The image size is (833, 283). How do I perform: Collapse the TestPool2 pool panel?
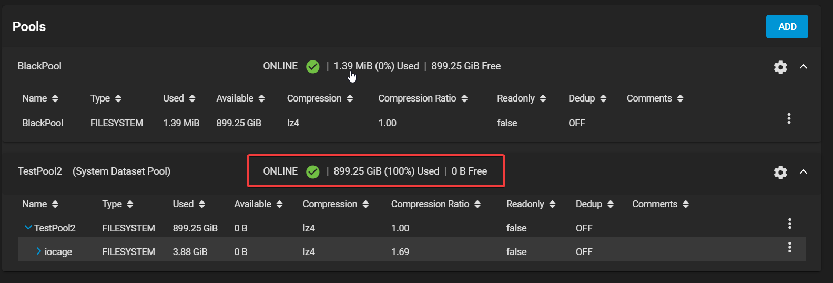[803, 171]
